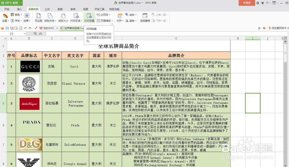Click the magnifier icon beside fx
This screenshot has width=289, height=167.
pos(35,34)
